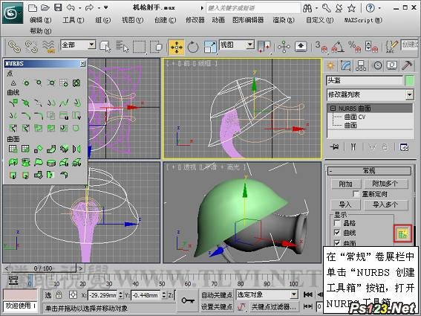Toggle the Window/Crossing selection icon

[156, 47]
